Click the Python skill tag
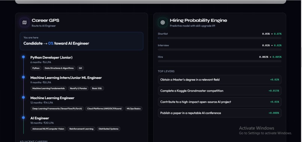 coord(36,68)
